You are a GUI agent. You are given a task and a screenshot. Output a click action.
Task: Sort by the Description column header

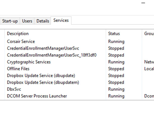(x=55, y=33)
